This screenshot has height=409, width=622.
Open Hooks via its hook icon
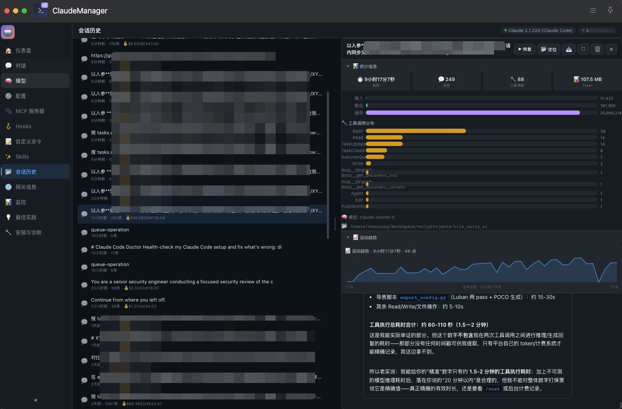8,127
